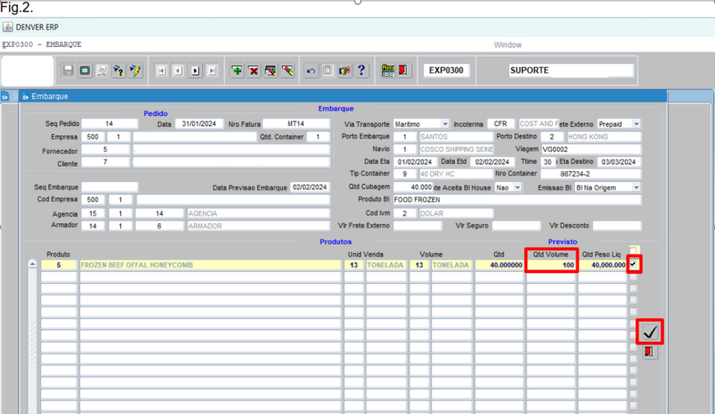
Task: Toggle the header checkbox above product rows
Action: coord(634,251)
